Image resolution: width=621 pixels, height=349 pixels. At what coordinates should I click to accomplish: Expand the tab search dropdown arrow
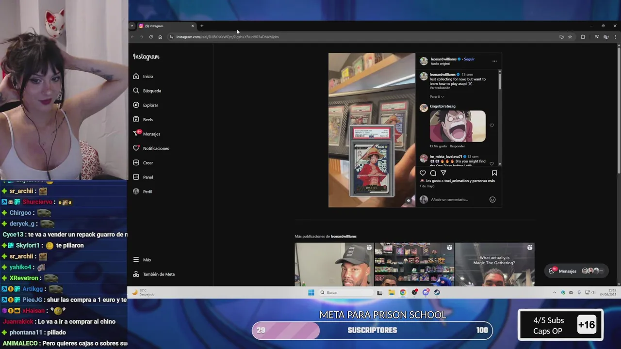coord(132,26)
